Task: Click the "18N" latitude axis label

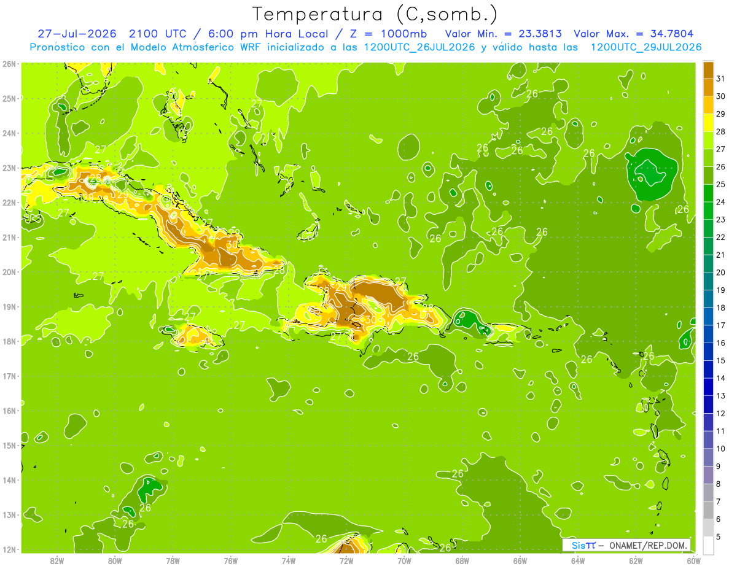Action: coord(9,341)
